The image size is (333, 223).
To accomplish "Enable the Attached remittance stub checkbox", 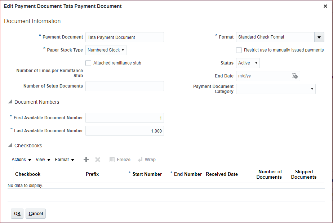I will (x=88, y=63).
